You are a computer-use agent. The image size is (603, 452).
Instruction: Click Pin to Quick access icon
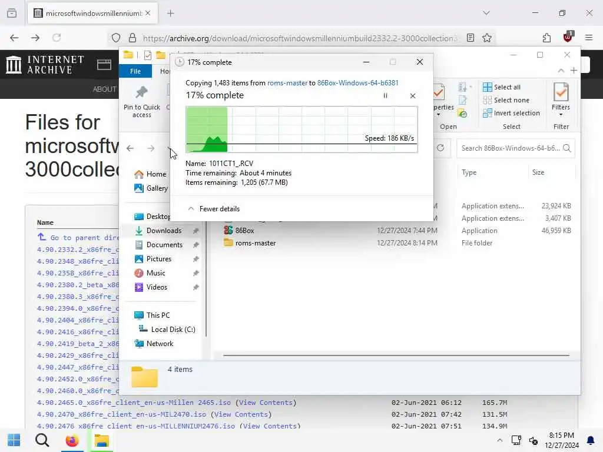click(141, 92)
